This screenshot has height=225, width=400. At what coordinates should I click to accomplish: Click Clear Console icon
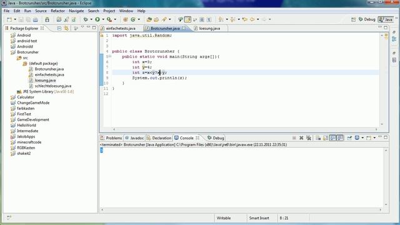pos(318,137)
